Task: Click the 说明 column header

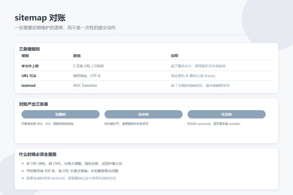Action: tap(174, 56)
